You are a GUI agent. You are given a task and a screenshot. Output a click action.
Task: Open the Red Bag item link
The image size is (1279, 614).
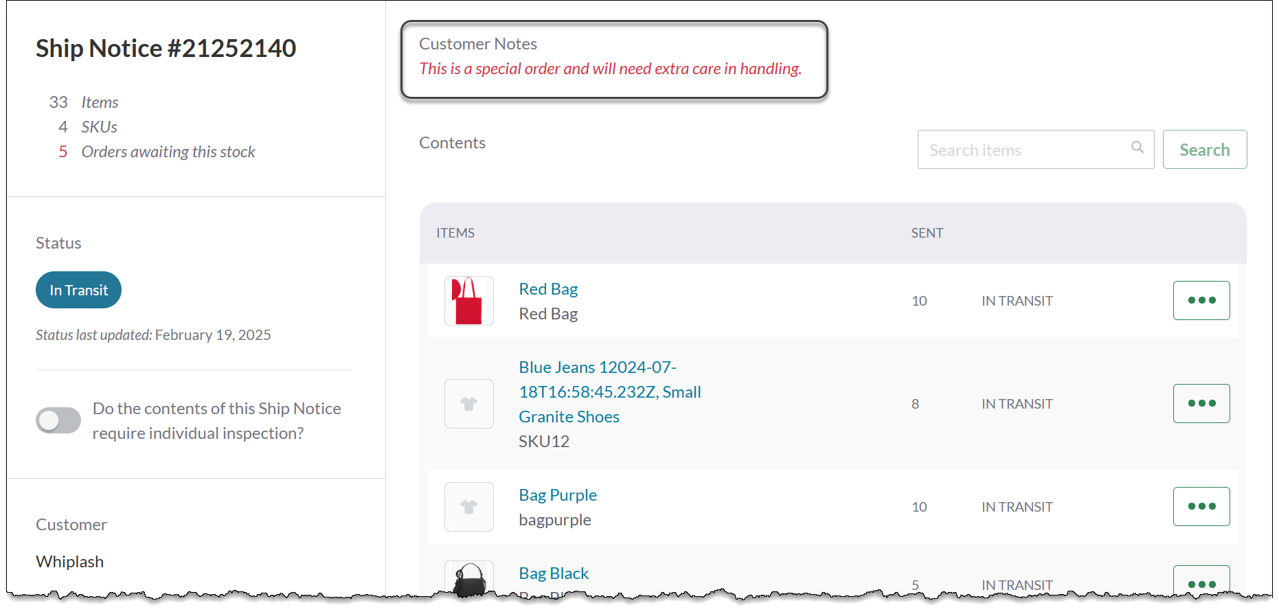548,289
